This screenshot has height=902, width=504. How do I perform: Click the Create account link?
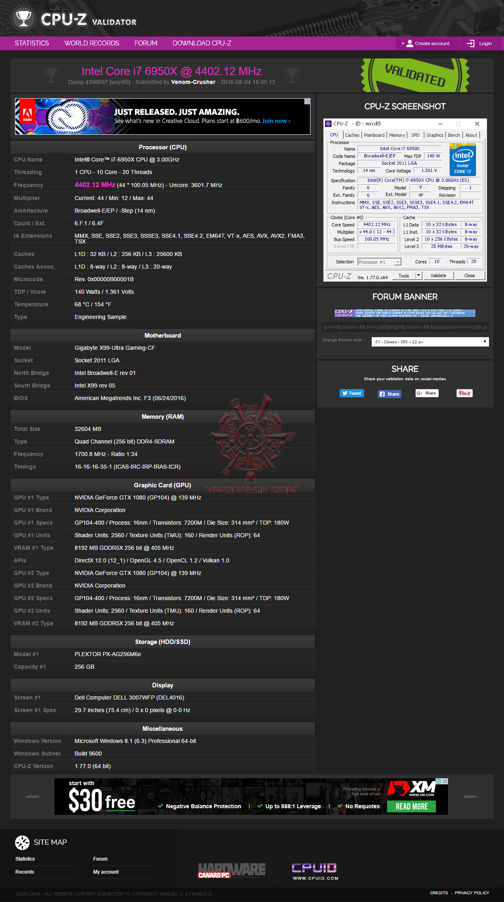coord(432,43)
